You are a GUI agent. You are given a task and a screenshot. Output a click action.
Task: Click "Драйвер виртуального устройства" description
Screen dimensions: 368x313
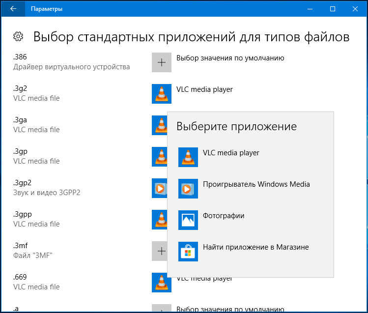tap(72, 67)
